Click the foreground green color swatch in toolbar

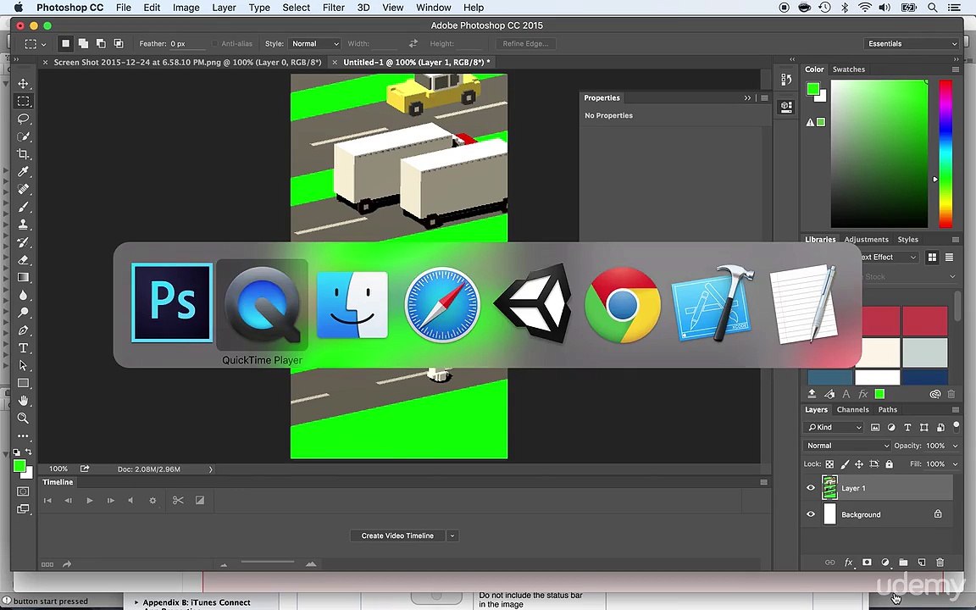click(x=19, y=466)
